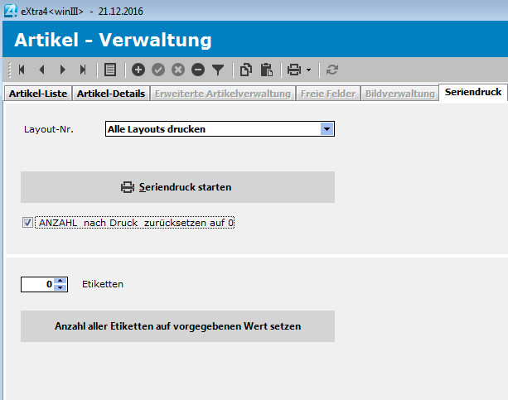Jump to the last record

[83, 70]
